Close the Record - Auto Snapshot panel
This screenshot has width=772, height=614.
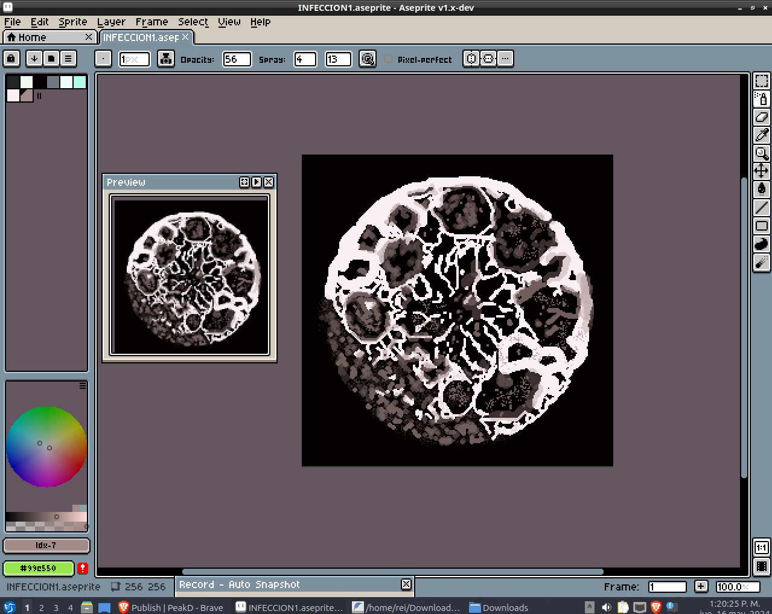(406, 584)
